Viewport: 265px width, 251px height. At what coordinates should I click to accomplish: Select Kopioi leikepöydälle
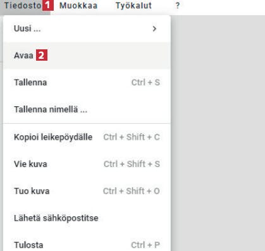(x=87, y=137)
